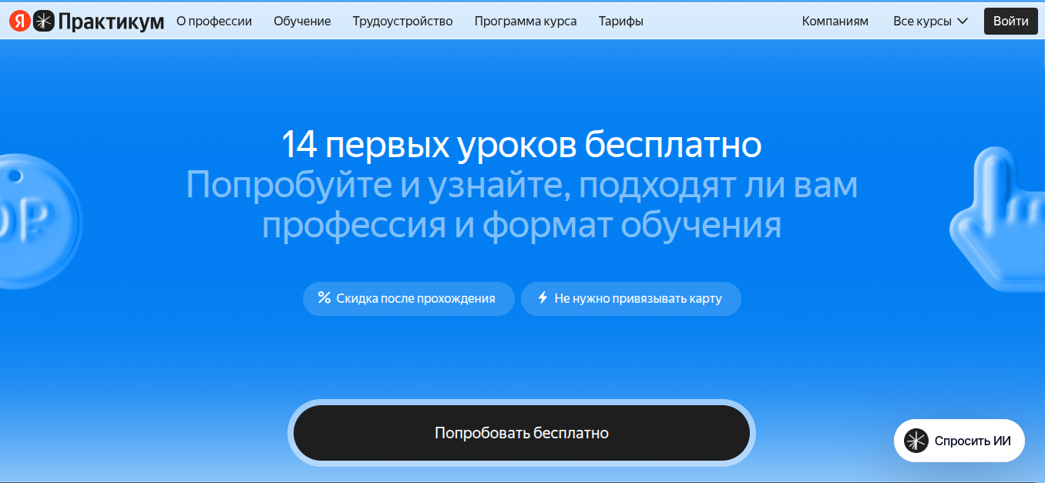Go to the Обучение section
Image resolution: width=1045 pixels, height=483 pixels.
(302, 22)
